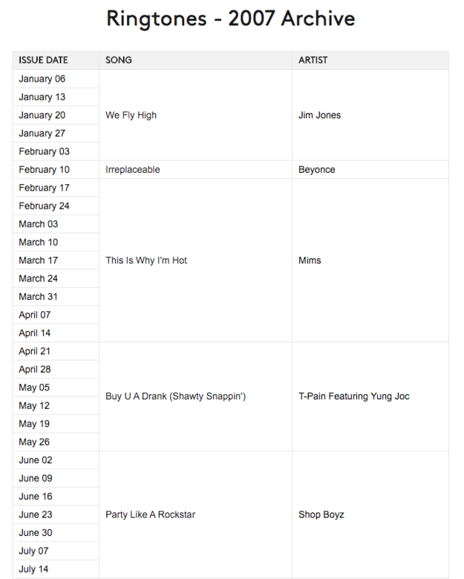
Task: Open the May 26 issue date
Action: point(34,442)
